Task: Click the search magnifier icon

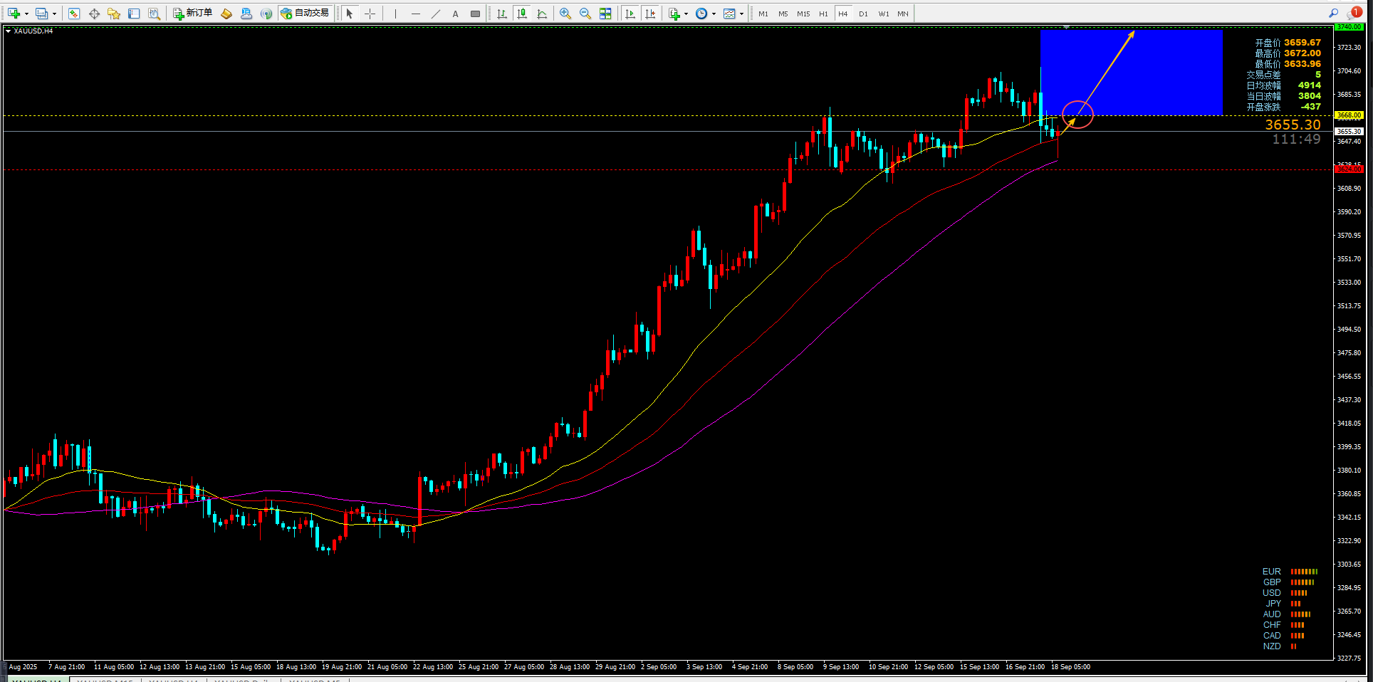Action: pos(1333,13)
